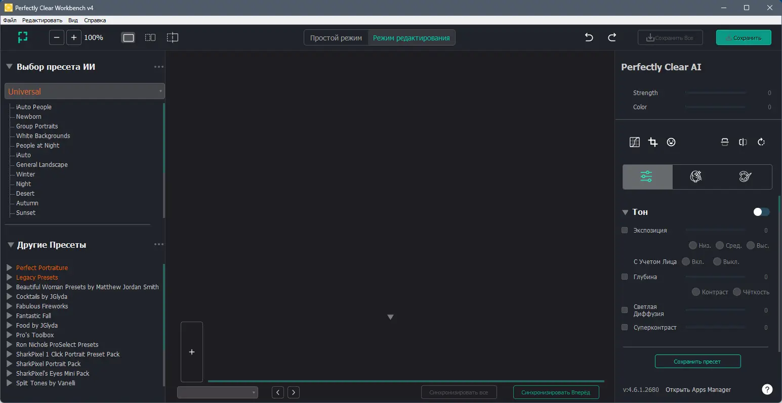Screen dimensions: 782x403
Task: Select the Чёткость radio option
Action: 737,292
